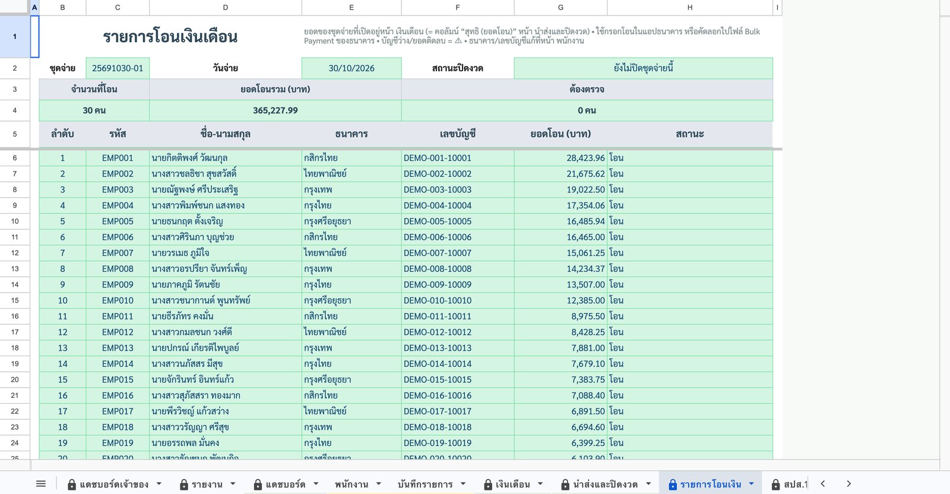The height and width of the screenshot is (494, 950).
Task: Select employee code EMP001 cell
Action: [x=118, y=158]
